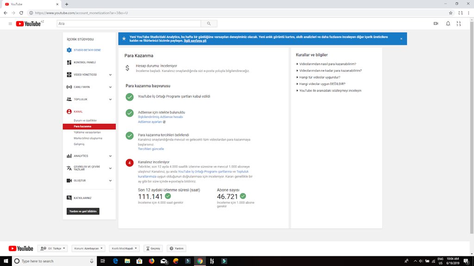The height and width of the screenshot is (266, 474).
Task: Expand Videolarımdan ne kadar para kazanabilirim?
Action: pos(331,71)
